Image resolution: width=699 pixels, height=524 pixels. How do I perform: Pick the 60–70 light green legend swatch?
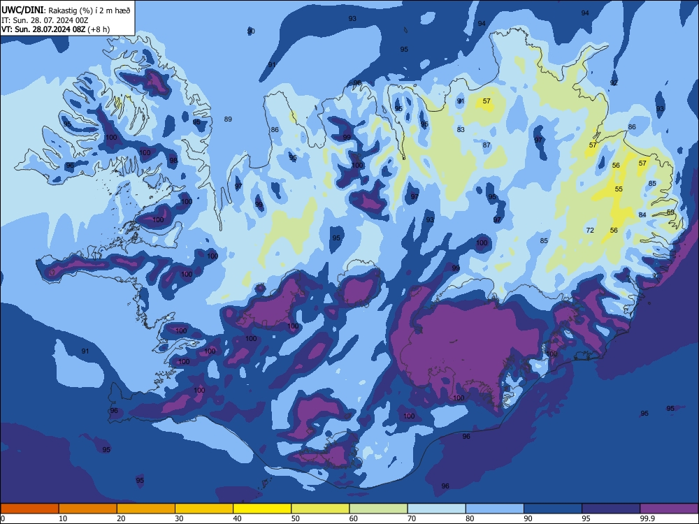coord(378,509)
